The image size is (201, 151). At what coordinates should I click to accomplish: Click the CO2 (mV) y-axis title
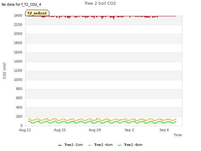tap(4, 70)
